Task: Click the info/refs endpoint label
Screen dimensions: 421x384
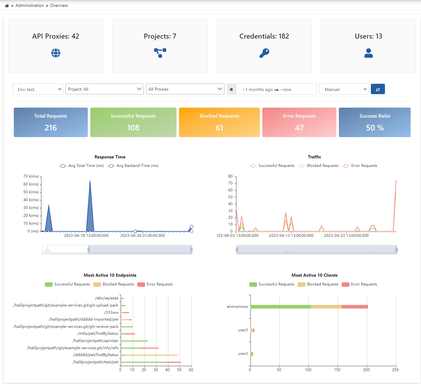Action: [x=73, y=348]
